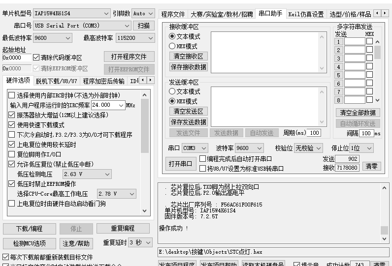Open the 脱机下载/U8/U7 tab
This screenshot has height=266, width=392.
[x=56, y=81]
